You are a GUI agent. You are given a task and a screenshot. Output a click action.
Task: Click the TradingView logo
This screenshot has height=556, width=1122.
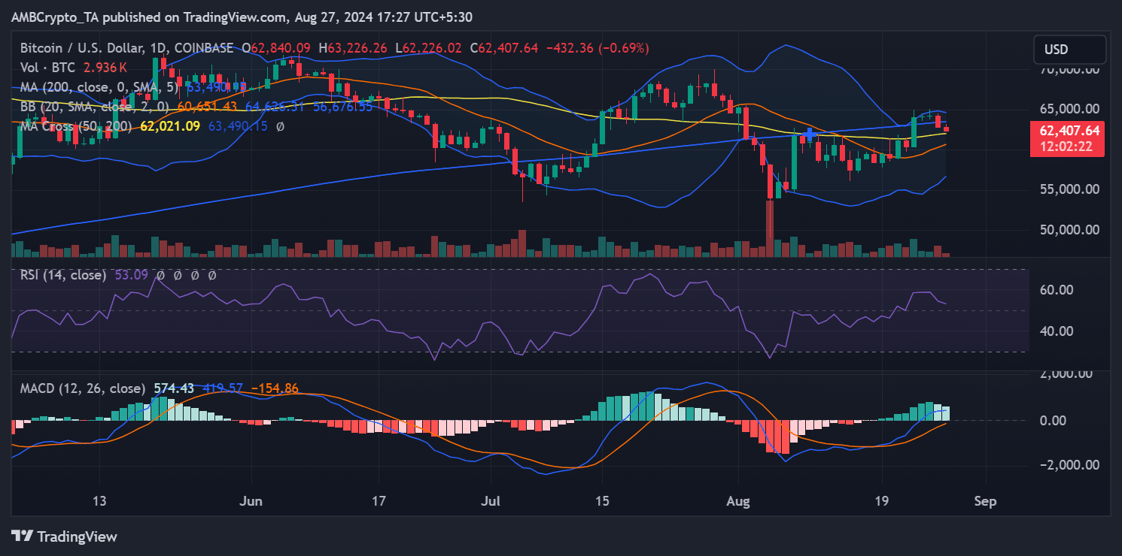[x=65, y=536]
